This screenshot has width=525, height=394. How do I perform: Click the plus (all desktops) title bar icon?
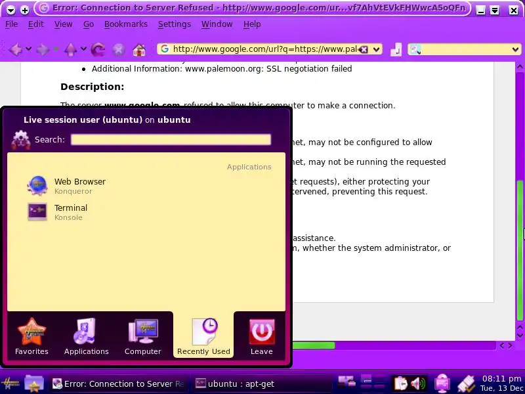[x=24, y=10]
